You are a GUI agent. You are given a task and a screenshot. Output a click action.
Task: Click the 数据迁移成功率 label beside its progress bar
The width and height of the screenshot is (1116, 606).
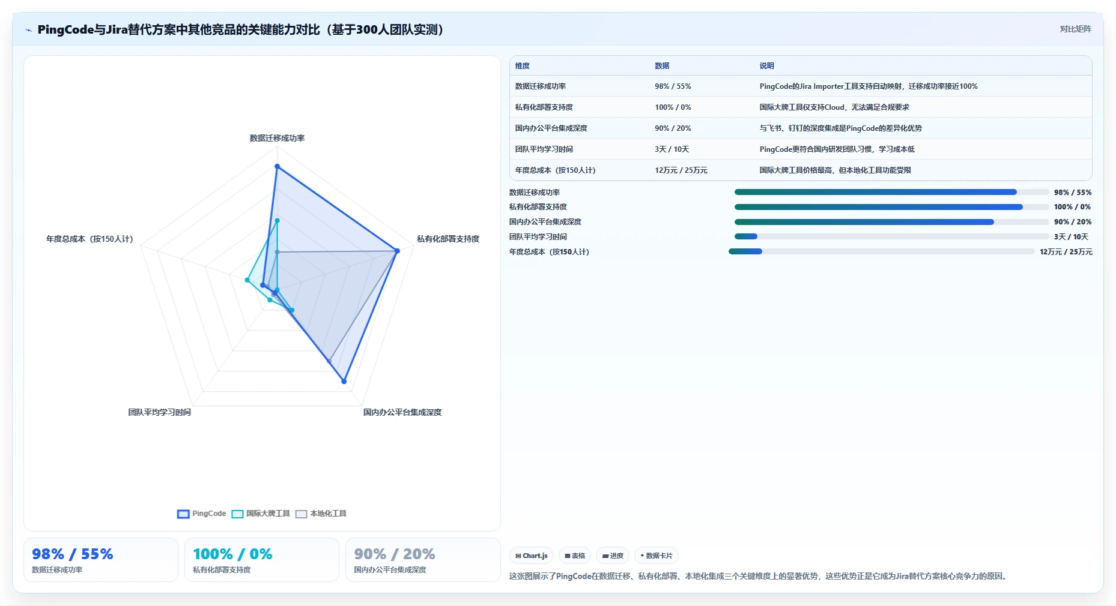535,193
